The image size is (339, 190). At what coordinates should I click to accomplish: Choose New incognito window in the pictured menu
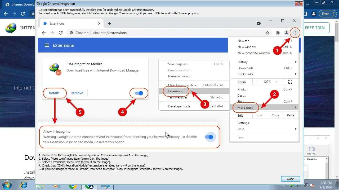(254, 53)
